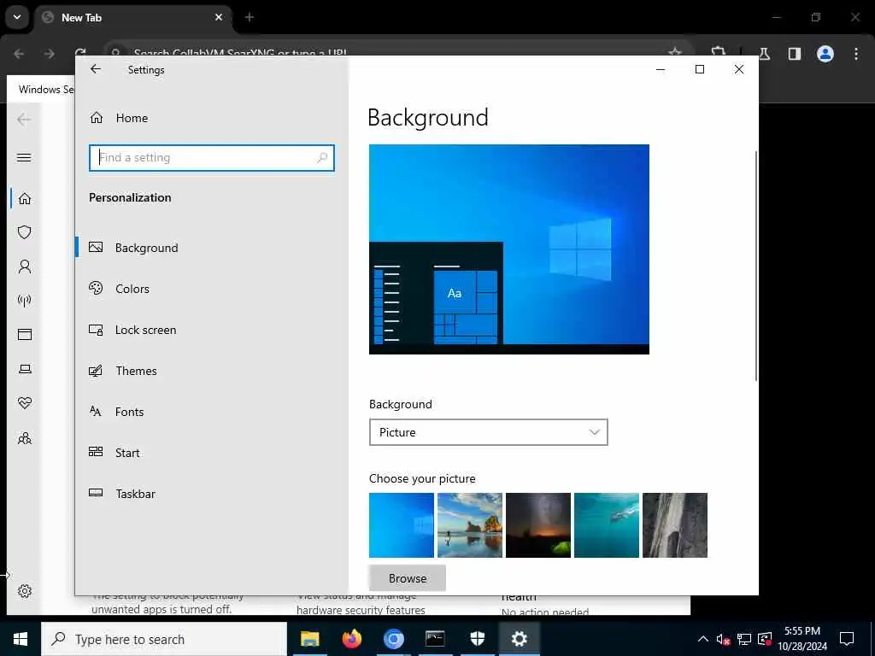Bookmark page with star icon

coord(675,52)
